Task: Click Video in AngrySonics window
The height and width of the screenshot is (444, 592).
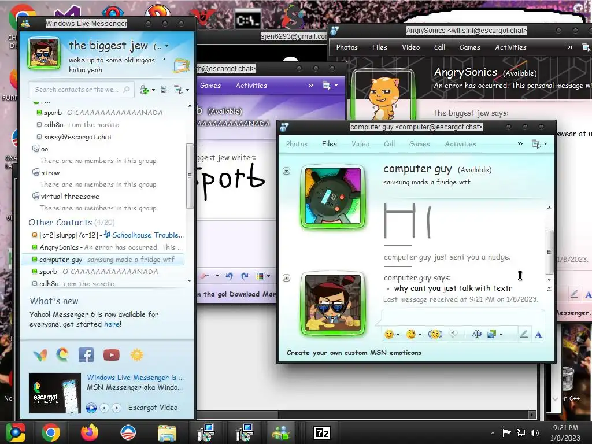Action: click(411, 47)
